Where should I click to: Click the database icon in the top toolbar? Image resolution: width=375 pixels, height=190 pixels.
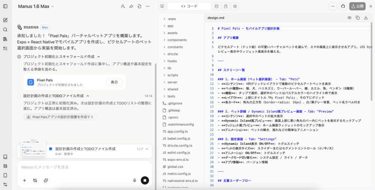[216, 6]
